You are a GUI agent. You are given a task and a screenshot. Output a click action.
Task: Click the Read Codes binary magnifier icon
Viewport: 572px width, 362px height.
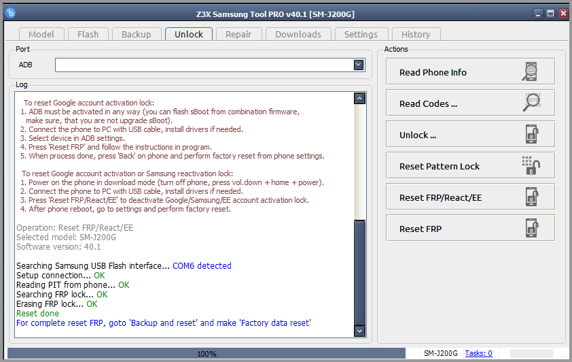pos(532,103)
